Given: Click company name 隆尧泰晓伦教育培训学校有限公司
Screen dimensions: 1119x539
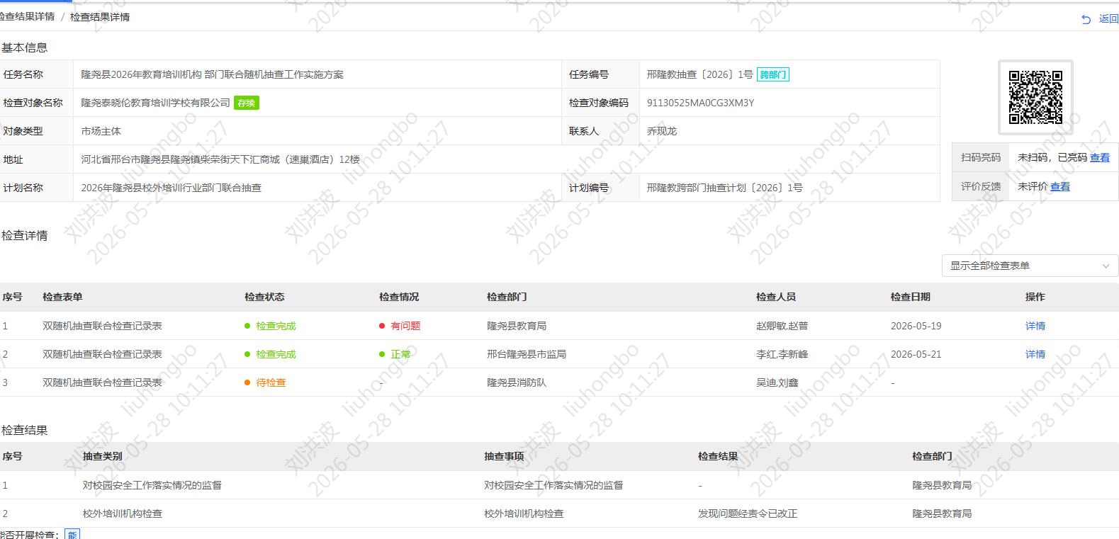Looking at the screenshot, I should 155,103.
